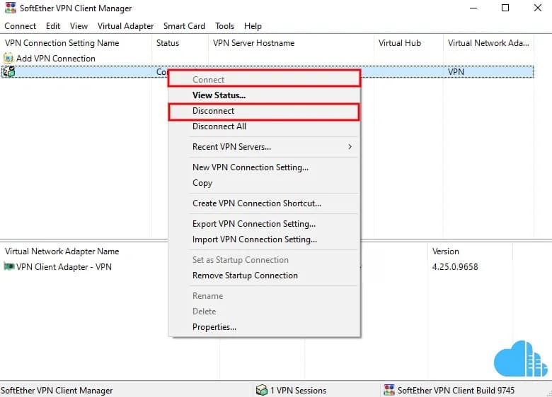The image size is (552, 397).
Task: Choose Copy in context menu
Action: pos(265,183)
